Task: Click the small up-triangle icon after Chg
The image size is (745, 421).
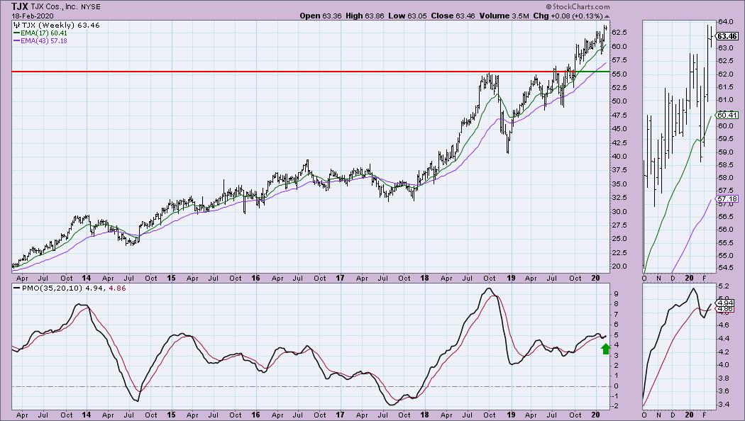Action: [607, 16]
